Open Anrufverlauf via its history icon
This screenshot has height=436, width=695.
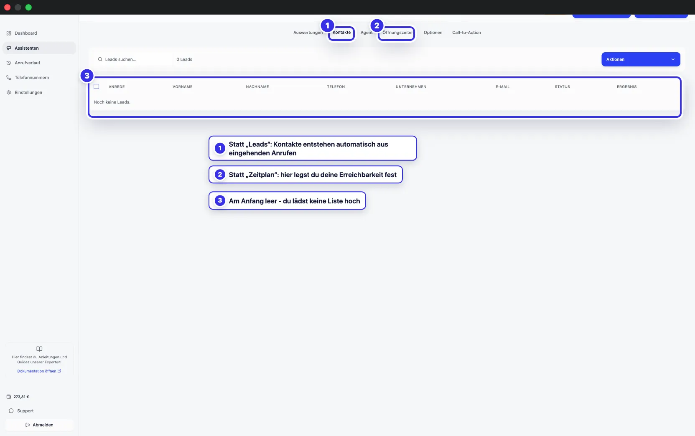coord(9,63)
